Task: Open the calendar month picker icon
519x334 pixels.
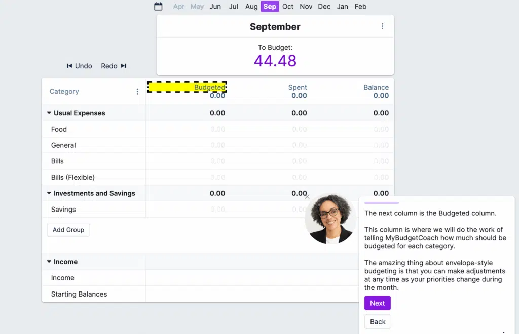Action: coord(158,7)
